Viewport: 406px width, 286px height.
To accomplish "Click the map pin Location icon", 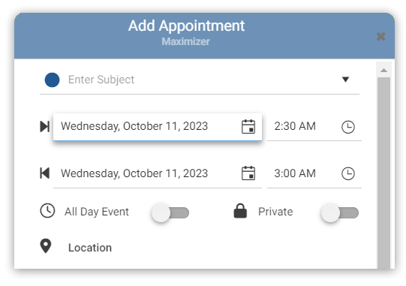I will pos(46,246).
